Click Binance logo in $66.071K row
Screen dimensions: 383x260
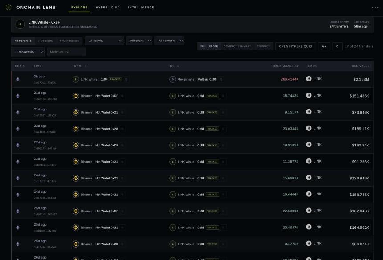point(76,244)
